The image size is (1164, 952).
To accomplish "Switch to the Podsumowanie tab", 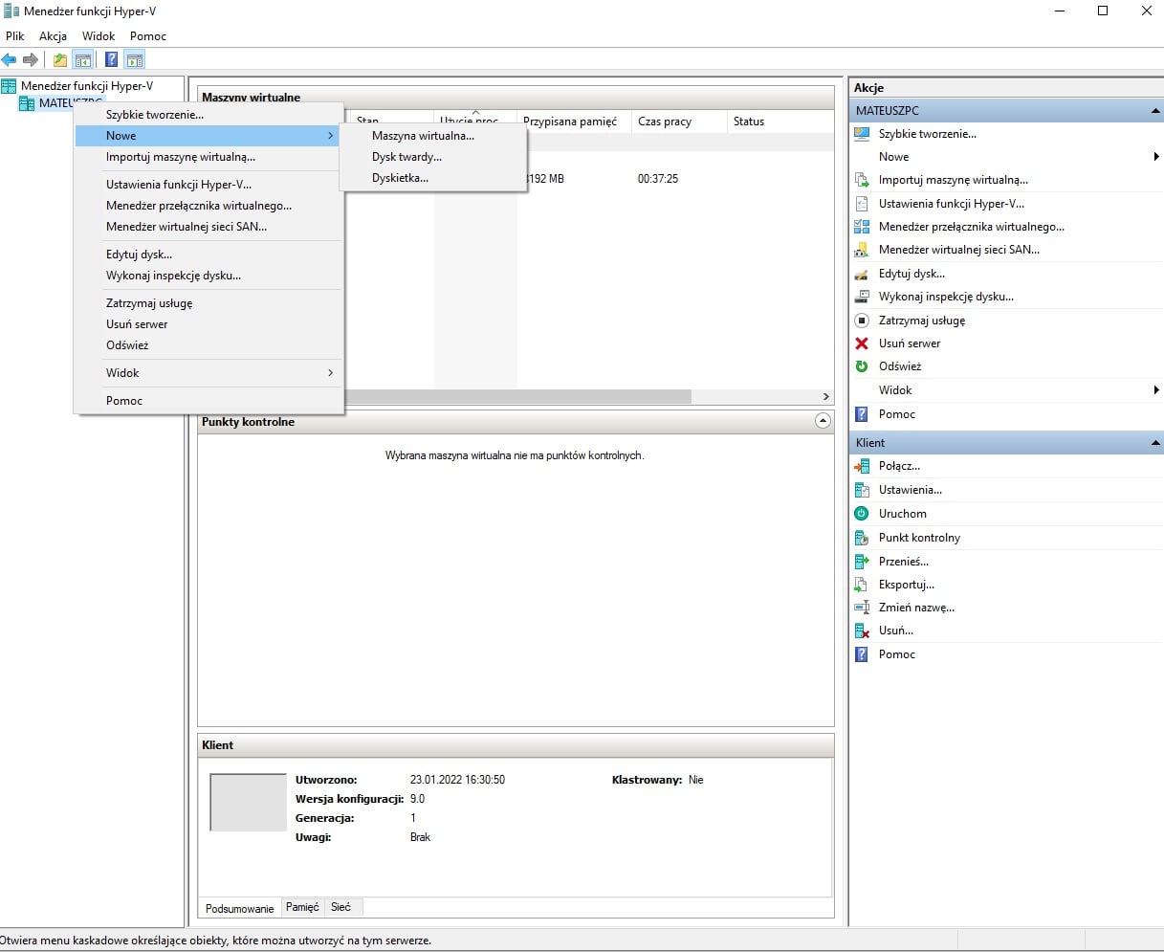I will (239, 908).
